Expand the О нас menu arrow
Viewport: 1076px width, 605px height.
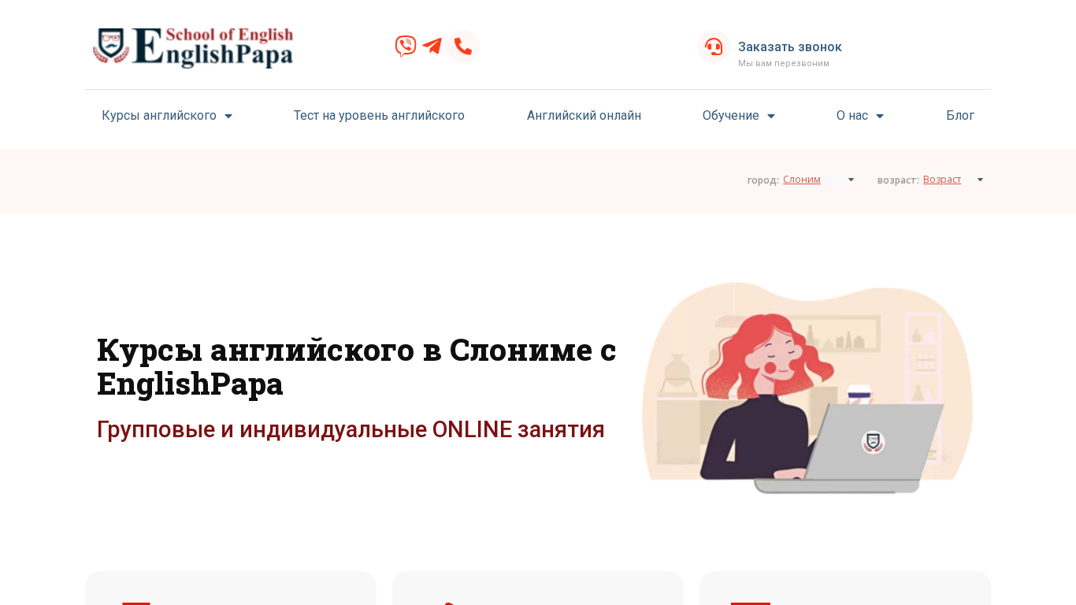point(880,117)
